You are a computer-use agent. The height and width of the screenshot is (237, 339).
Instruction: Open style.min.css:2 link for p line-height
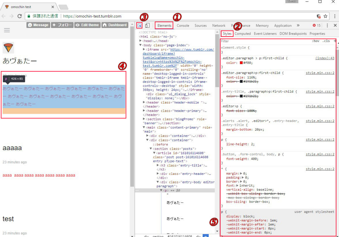point(320,139)
